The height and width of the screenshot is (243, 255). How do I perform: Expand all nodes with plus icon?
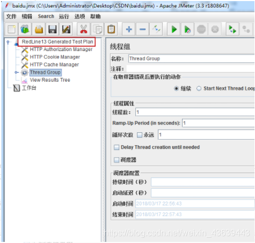(129, 29)
